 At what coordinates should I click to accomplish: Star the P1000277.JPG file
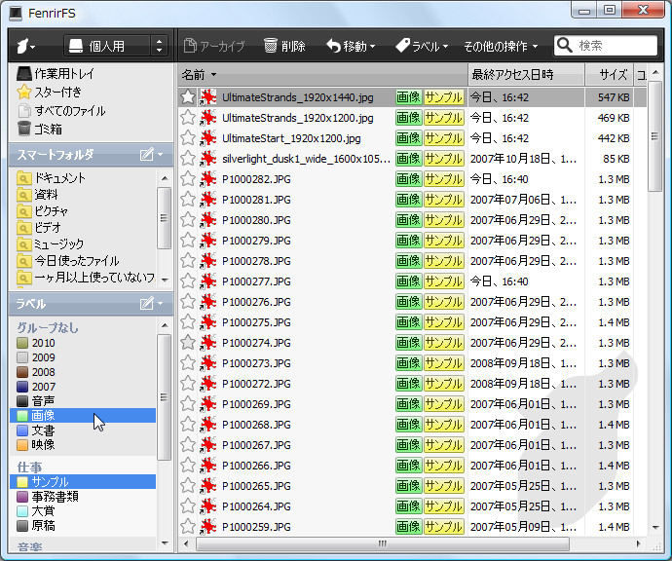pyautogui.click(x=188, y=281)
